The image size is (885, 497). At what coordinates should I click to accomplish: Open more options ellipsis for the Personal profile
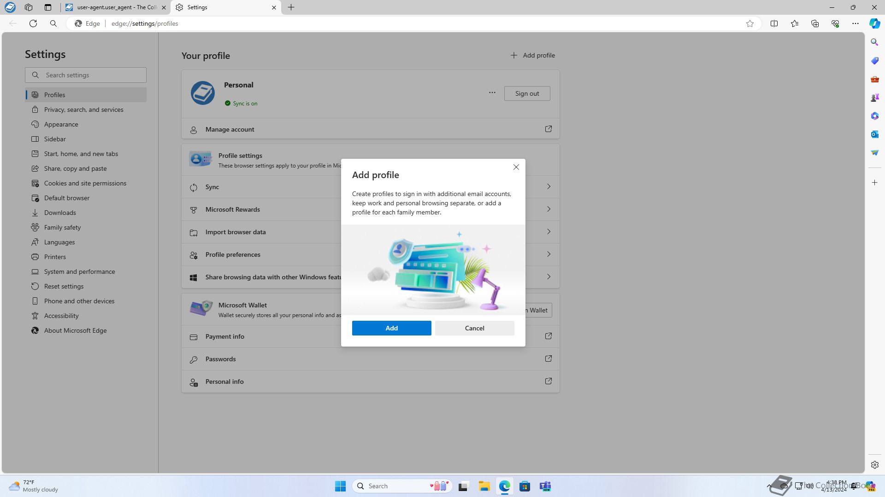[x=492, y=92]
